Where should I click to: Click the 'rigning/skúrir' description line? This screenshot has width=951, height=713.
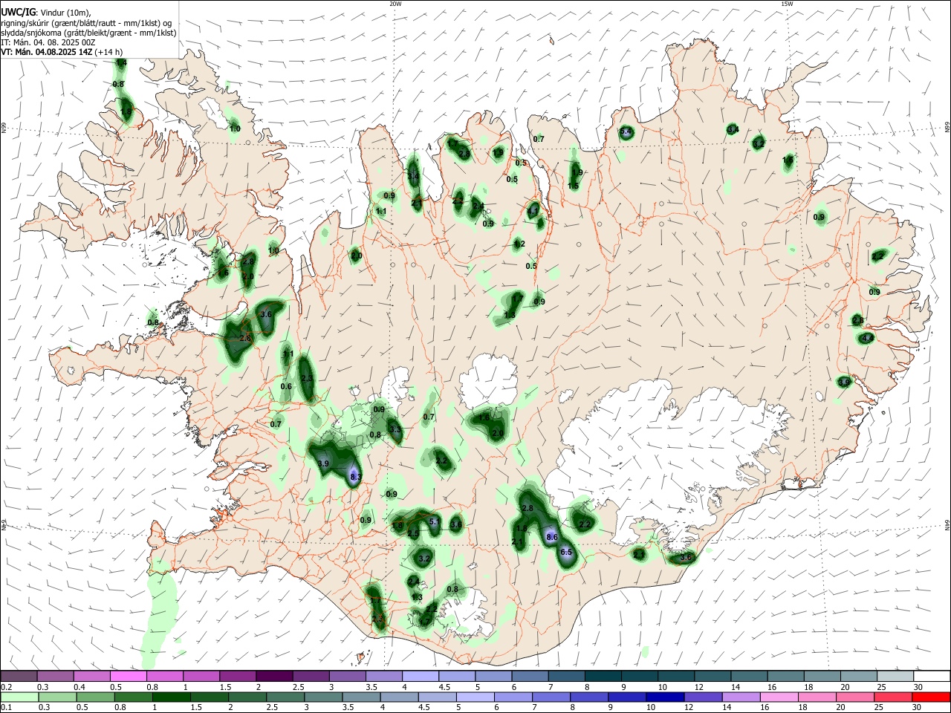point(86,23)
